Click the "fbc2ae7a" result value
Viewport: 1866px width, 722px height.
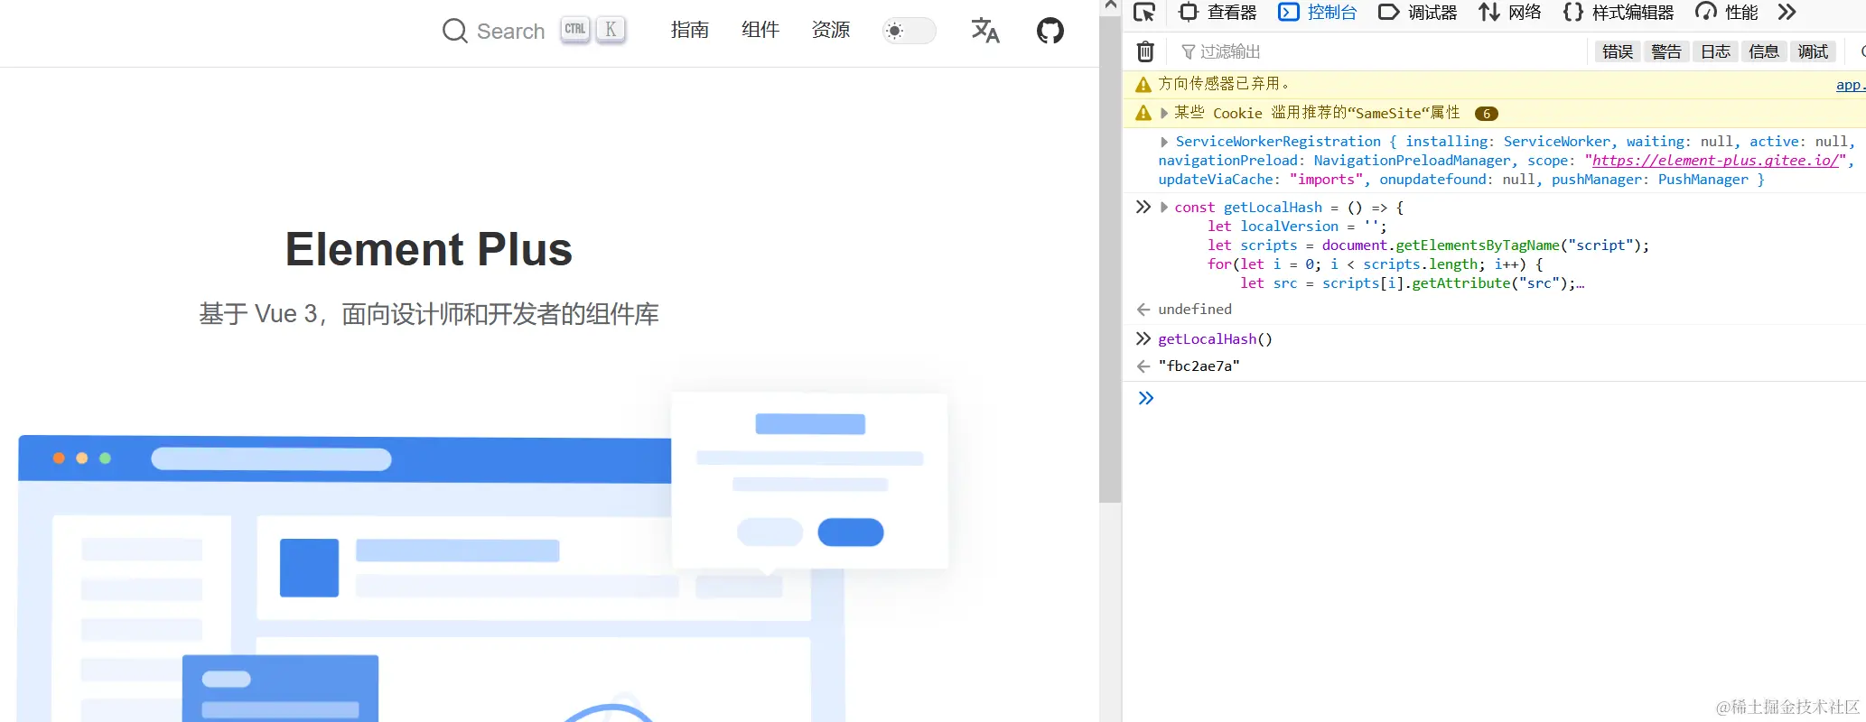tap(1199, 366)
